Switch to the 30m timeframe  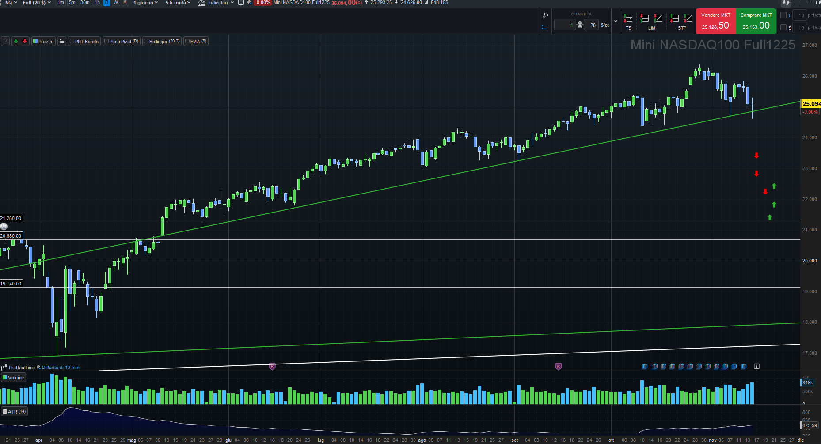point(85,3)
